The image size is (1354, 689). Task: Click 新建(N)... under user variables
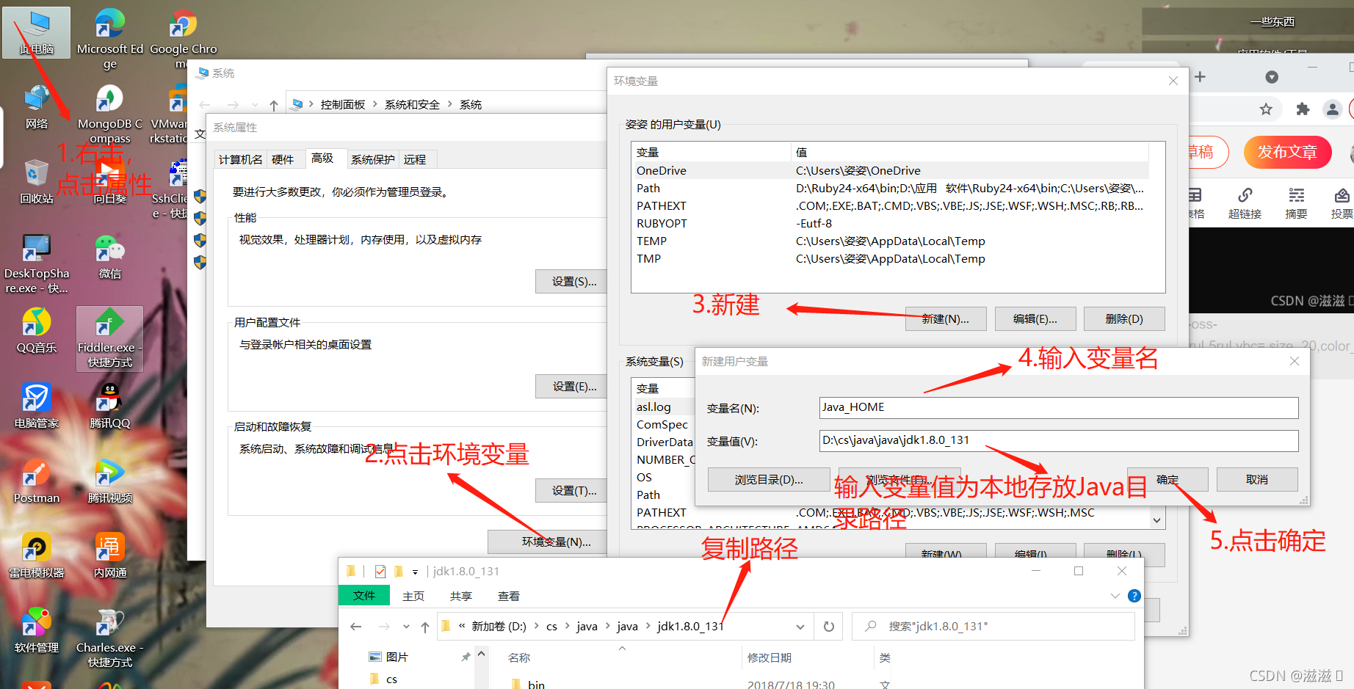(946, 319)
